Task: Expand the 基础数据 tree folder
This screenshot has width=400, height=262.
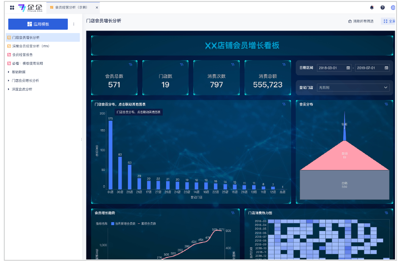Action: click(9, 72)
